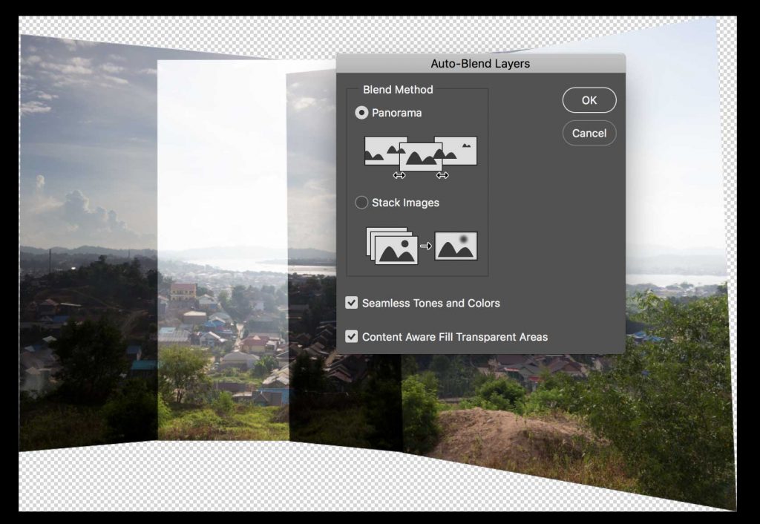Click the Blend Method group label

point(398,90)
